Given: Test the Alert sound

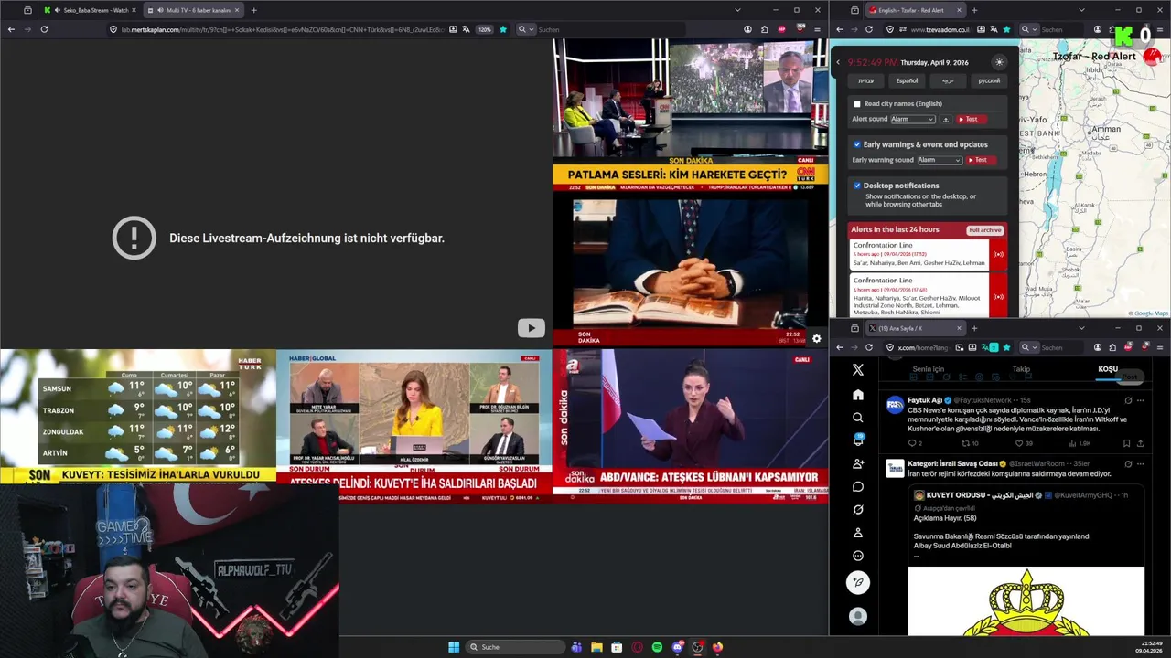Looking at the screenshot, I should point(972,120).
